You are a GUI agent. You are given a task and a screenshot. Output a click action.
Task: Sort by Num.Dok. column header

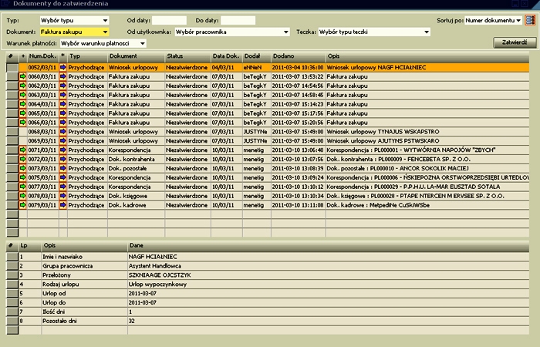42,56
